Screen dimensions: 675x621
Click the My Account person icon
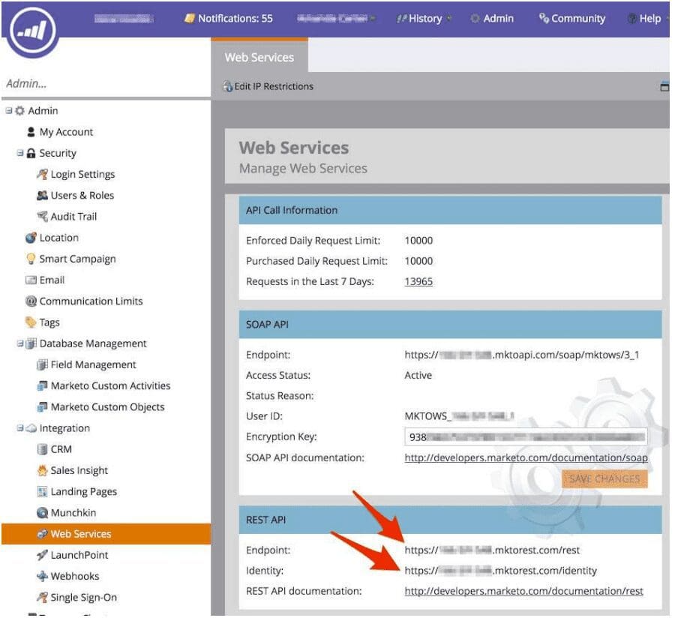coord(31,132)
